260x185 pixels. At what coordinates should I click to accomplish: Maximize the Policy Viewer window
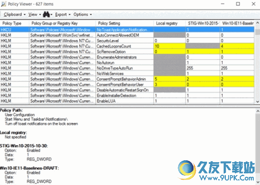(x=238, y=4)
